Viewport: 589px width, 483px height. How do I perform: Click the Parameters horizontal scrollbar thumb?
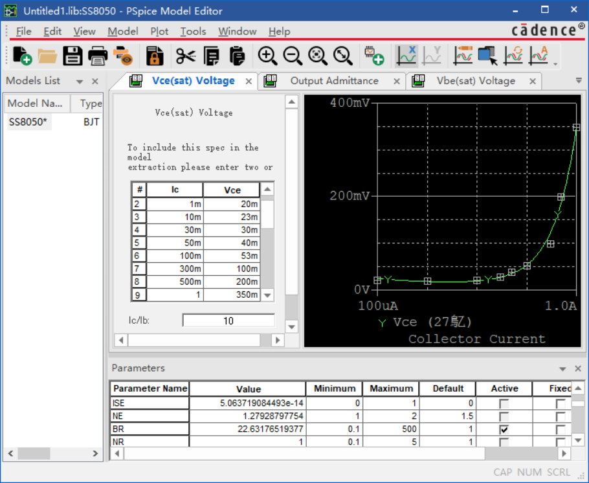pos(305,454)
